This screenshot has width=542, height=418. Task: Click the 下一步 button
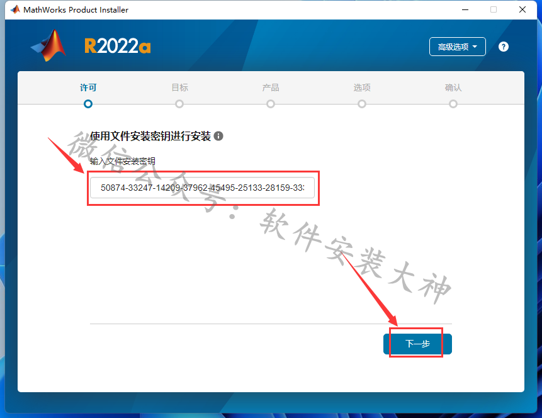coord(417,344)
